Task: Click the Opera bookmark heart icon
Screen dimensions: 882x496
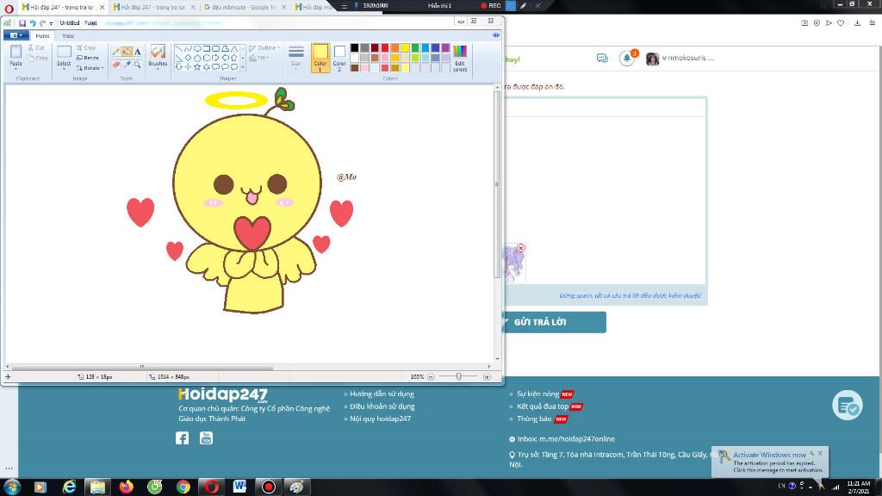Action: coord(841,23)
